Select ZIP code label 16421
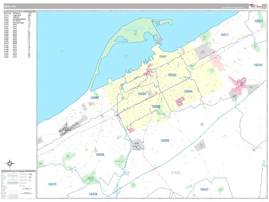Viewport: 269px width, 202px height. coord(258,21)
